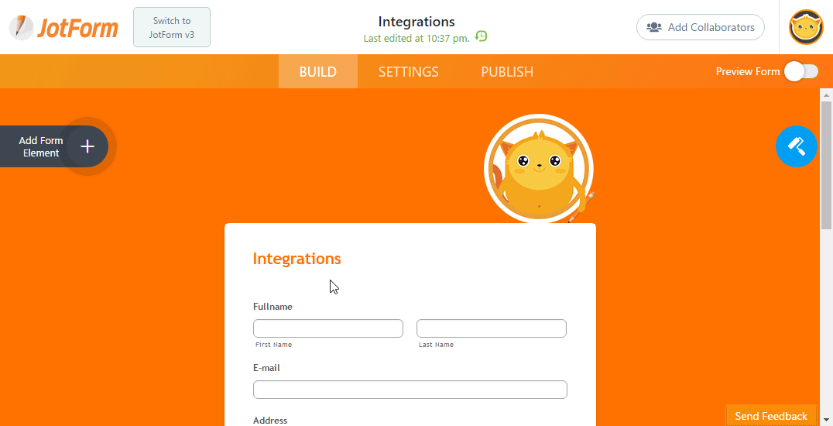This screenshot has width=833, height=426.
Task: Click the plus icon to add element
Action: (87, 146)
